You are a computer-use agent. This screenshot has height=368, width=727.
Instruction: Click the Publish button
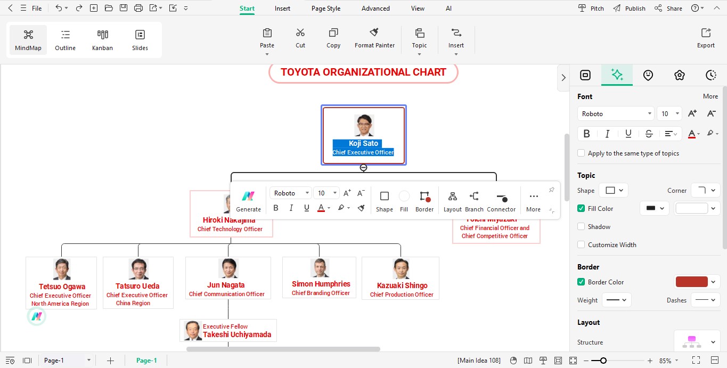point(630,9)
